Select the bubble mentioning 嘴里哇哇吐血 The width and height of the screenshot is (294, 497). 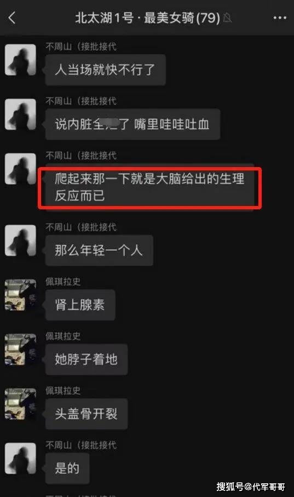(x=132, y=124)
